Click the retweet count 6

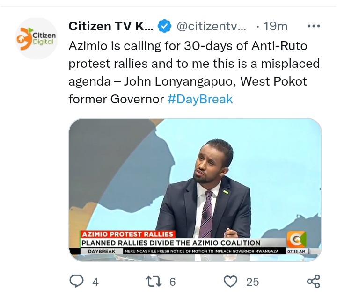pyautogui.click(x=173, y=282)
